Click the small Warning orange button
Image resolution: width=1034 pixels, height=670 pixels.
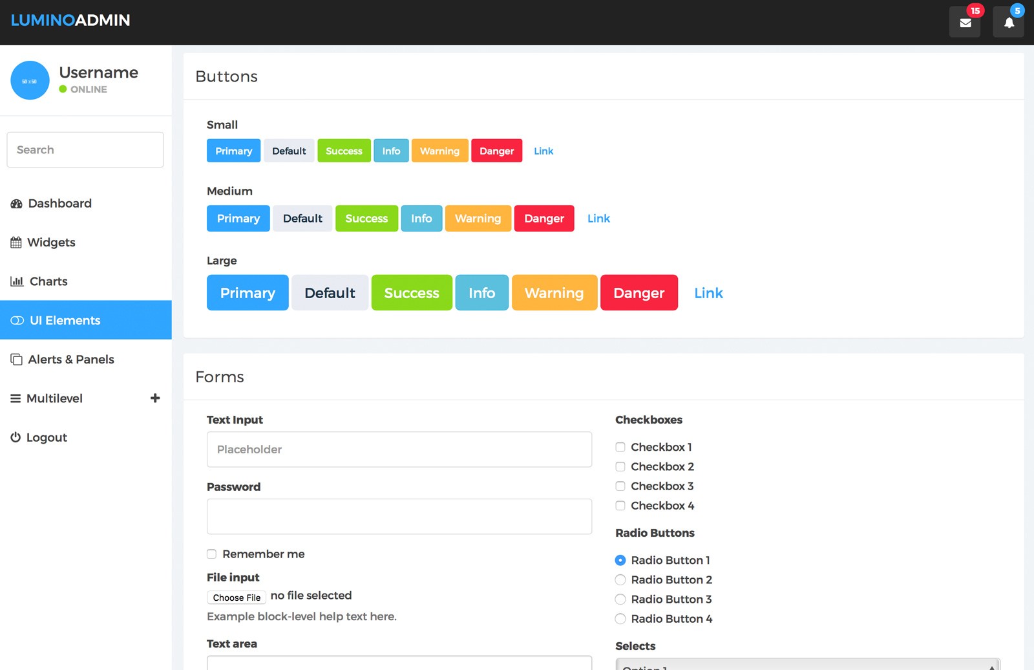pos(439,151)
